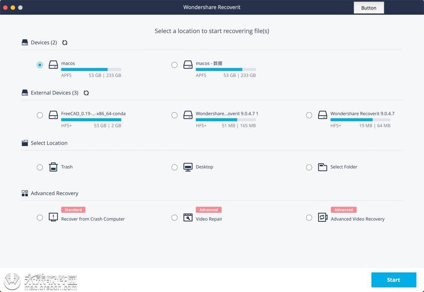This screenshot has height=292, width=424.
Task: Refresh the Devices list
Action: coord(65,43)
